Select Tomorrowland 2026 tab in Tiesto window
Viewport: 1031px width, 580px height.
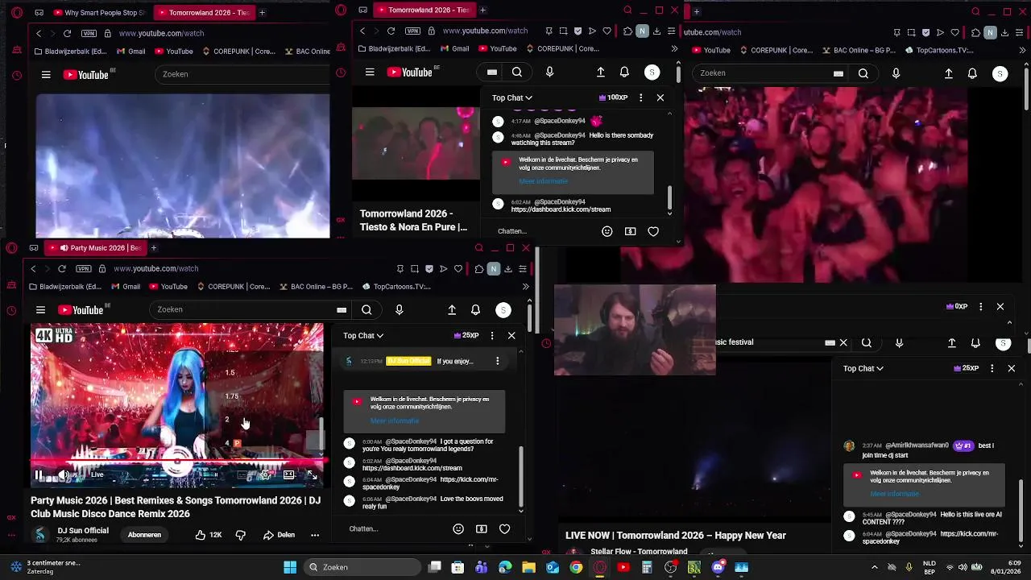[423, 10]
